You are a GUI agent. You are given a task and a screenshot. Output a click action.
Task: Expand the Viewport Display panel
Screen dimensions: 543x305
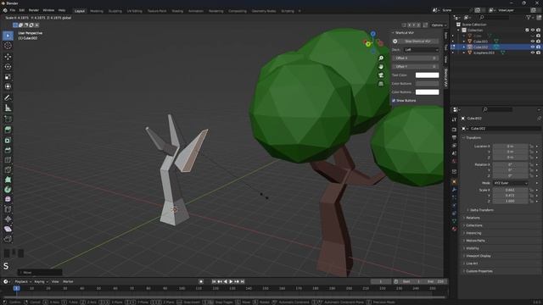click(x=477, y=256)
